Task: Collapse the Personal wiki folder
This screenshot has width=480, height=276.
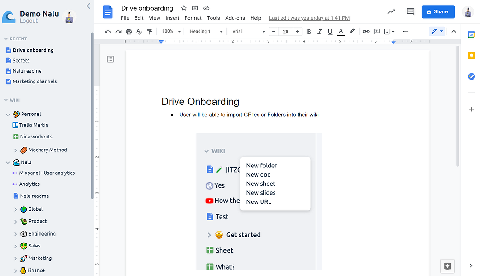Action: pos(8,115)
